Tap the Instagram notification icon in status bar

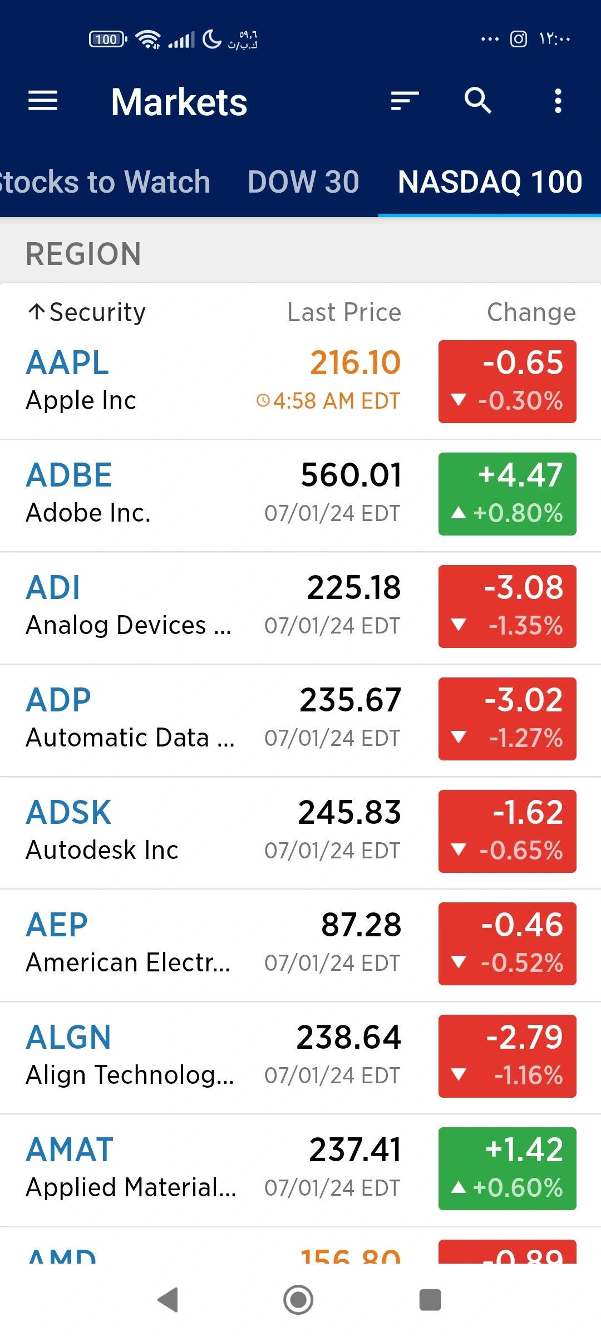tap(518, 39)
